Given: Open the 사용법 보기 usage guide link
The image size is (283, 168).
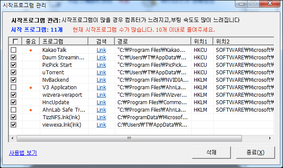Looking at the screenshot, I should point(23,153).
